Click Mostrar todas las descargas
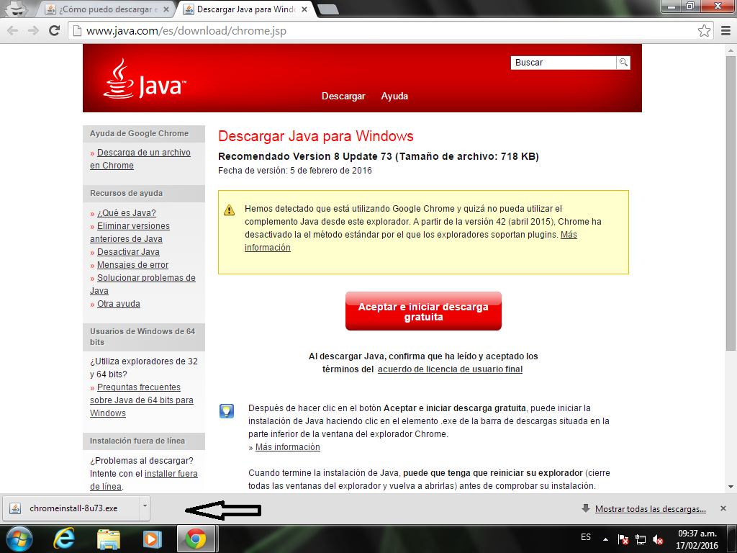Screen dimensions: 737x553 649,508
